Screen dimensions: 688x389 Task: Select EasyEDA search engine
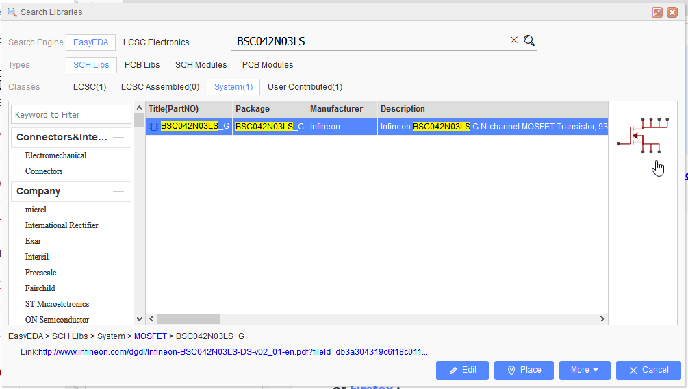(91, 42)
